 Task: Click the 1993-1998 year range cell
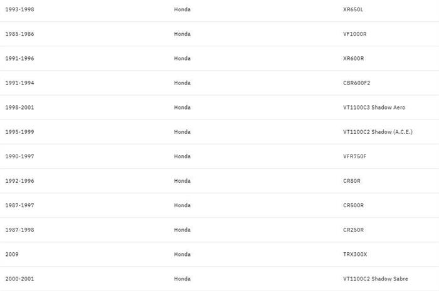[19, 9]
